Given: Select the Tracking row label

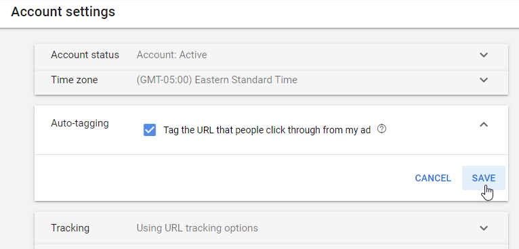Looking at the screenshot, I should pyautogui.click(x=70, y=228).
